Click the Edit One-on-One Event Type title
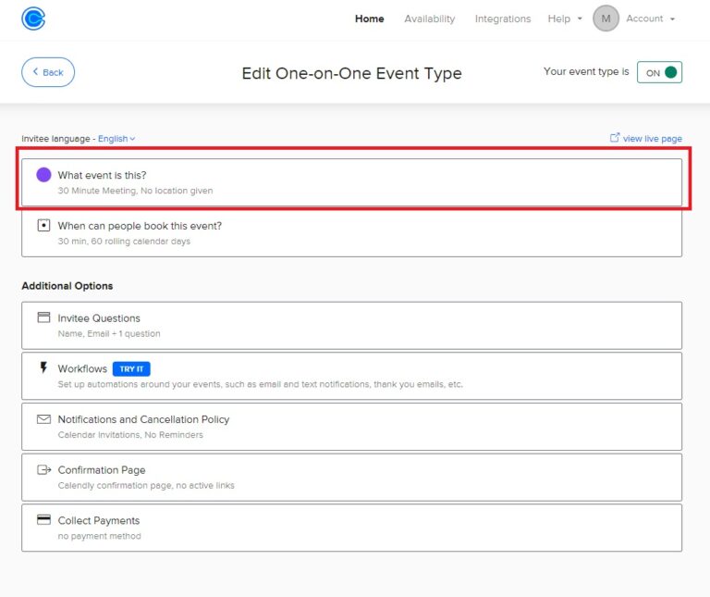This screenshot has width=710, height=597. pos(351,73)
